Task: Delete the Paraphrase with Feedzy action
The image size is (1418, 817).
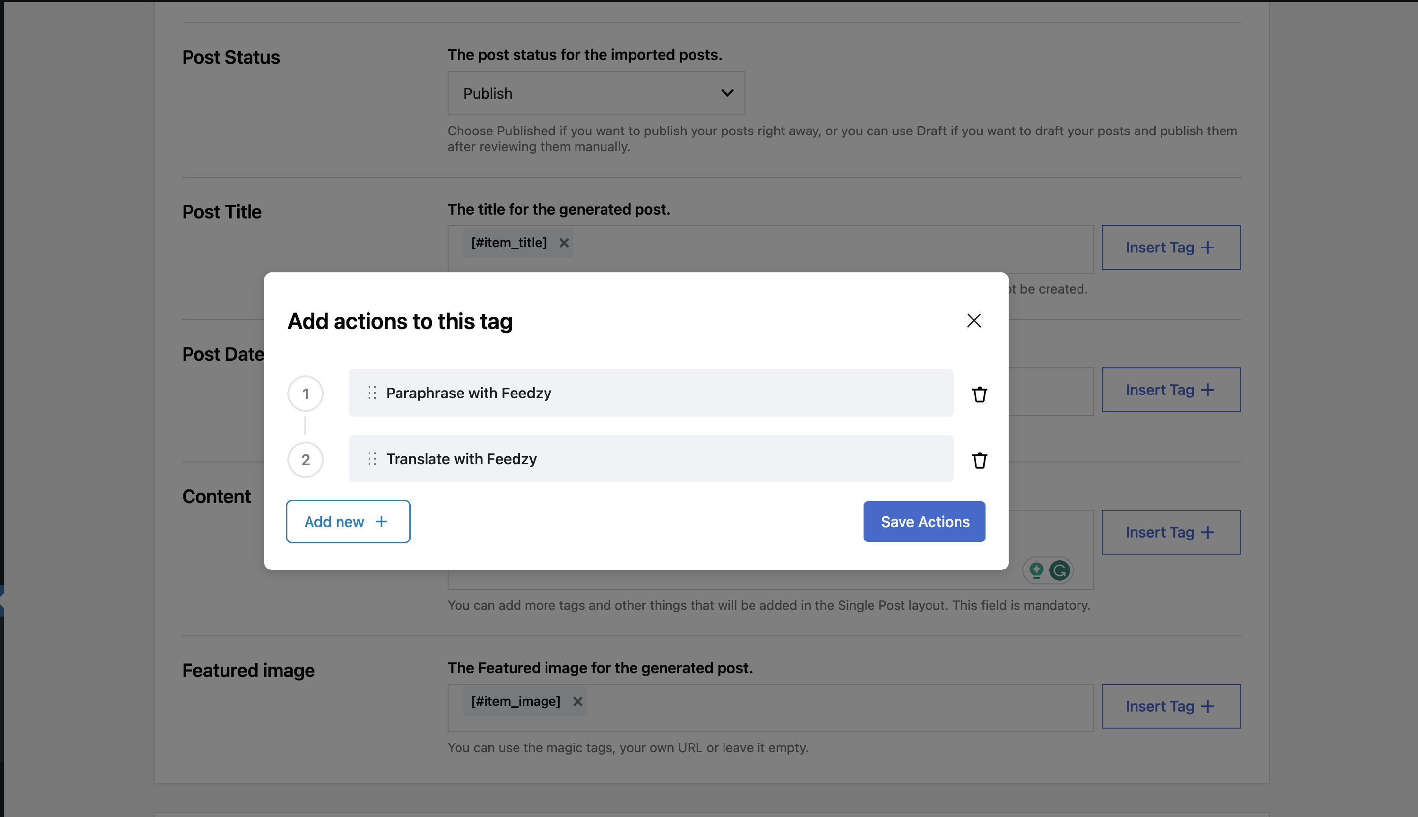Action: (979, 394)
